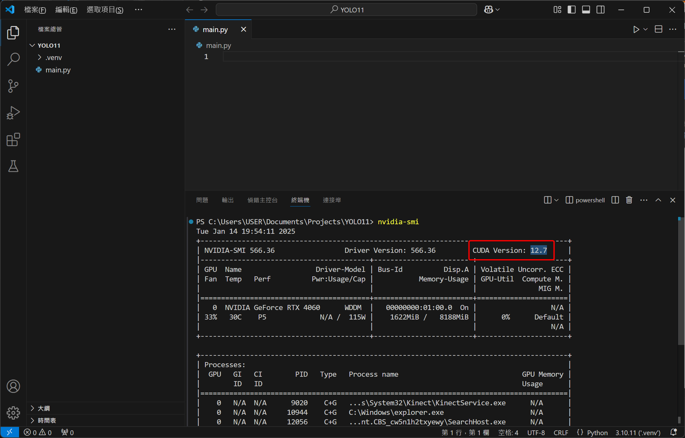The height and width of the screenshot is (438, 685).
Task: Kill terminal with trash icon
Action: coord(629,200)
